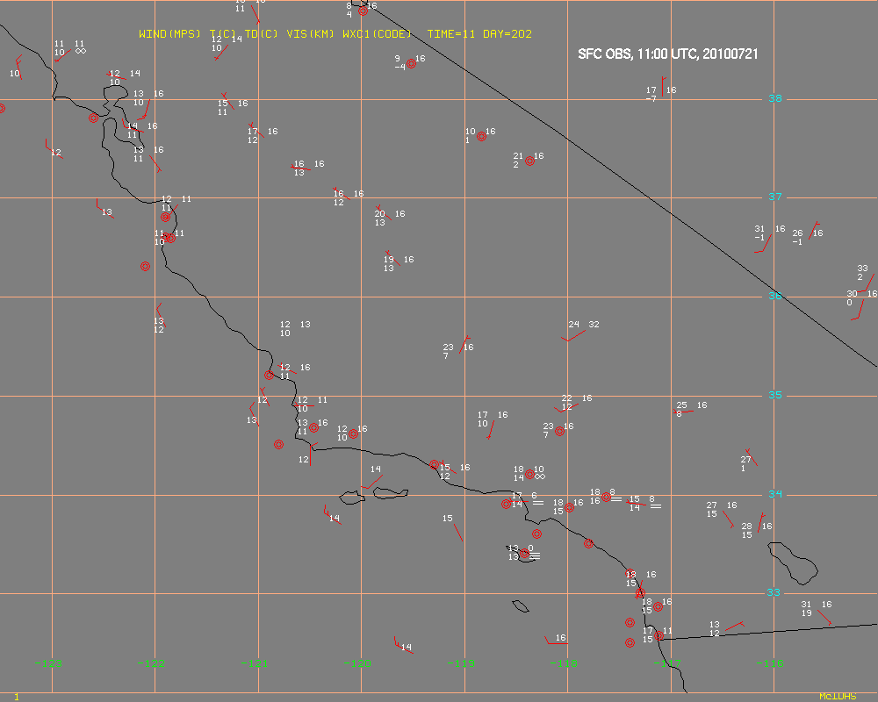878x702 pixels.
Task: Click the Salton Sea outline
Action: click(x=793, y=563)
